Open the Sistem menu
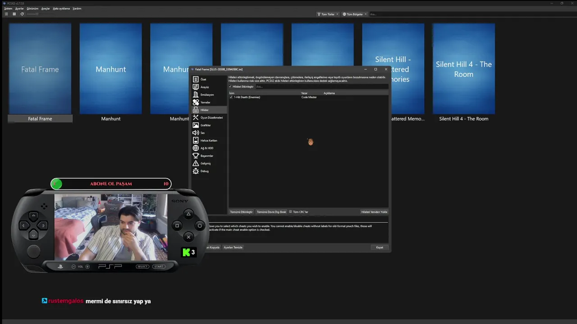 [x=8, y=9]
